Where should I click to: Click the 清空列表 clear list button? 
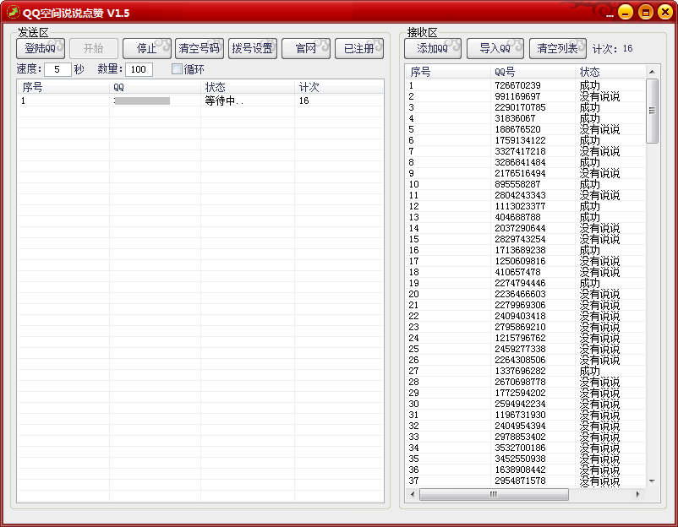[558, 48]
